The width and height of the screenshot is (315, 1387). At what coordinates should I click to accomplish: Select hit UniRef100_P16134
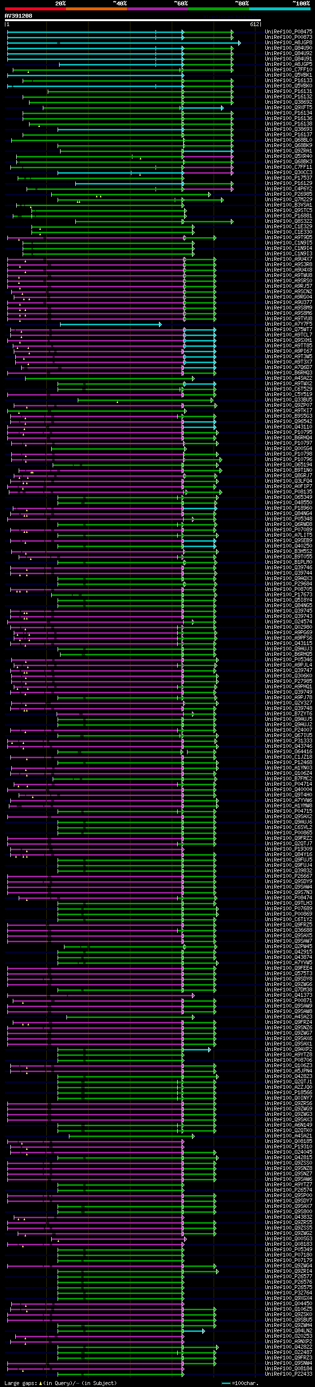click(288, 113)
